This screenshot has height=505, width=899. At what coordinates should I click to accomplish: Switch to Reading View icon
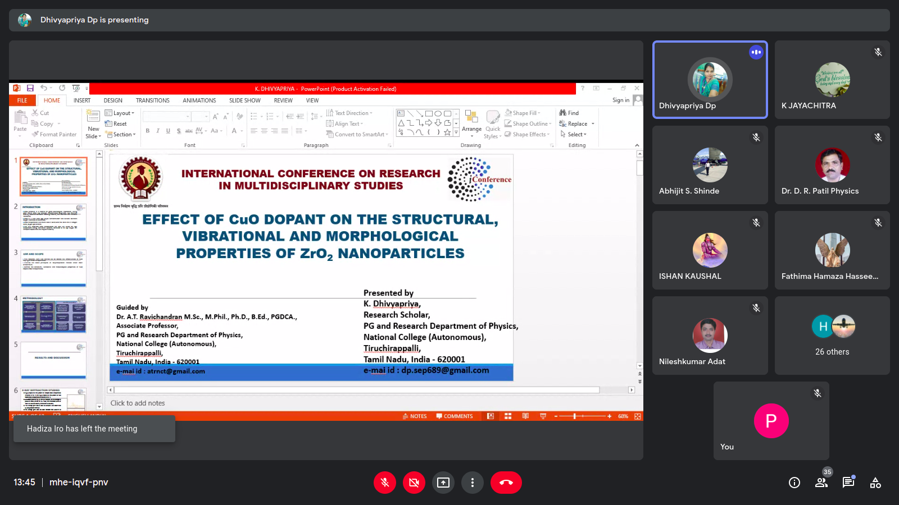click(525, 416)
